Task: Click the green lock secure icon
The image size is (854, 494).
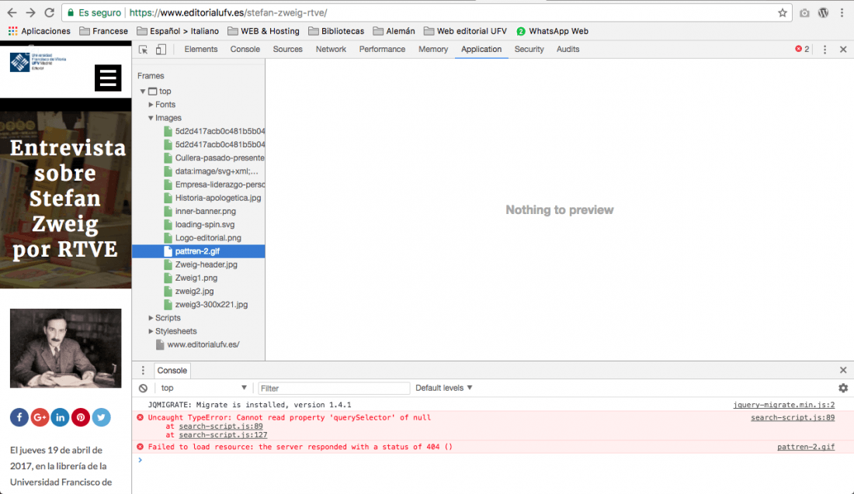Action: point(71,12)
